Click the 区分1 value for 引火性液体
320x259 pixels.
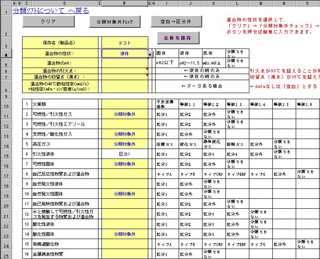pyautogui.click(x=125, y=154)
